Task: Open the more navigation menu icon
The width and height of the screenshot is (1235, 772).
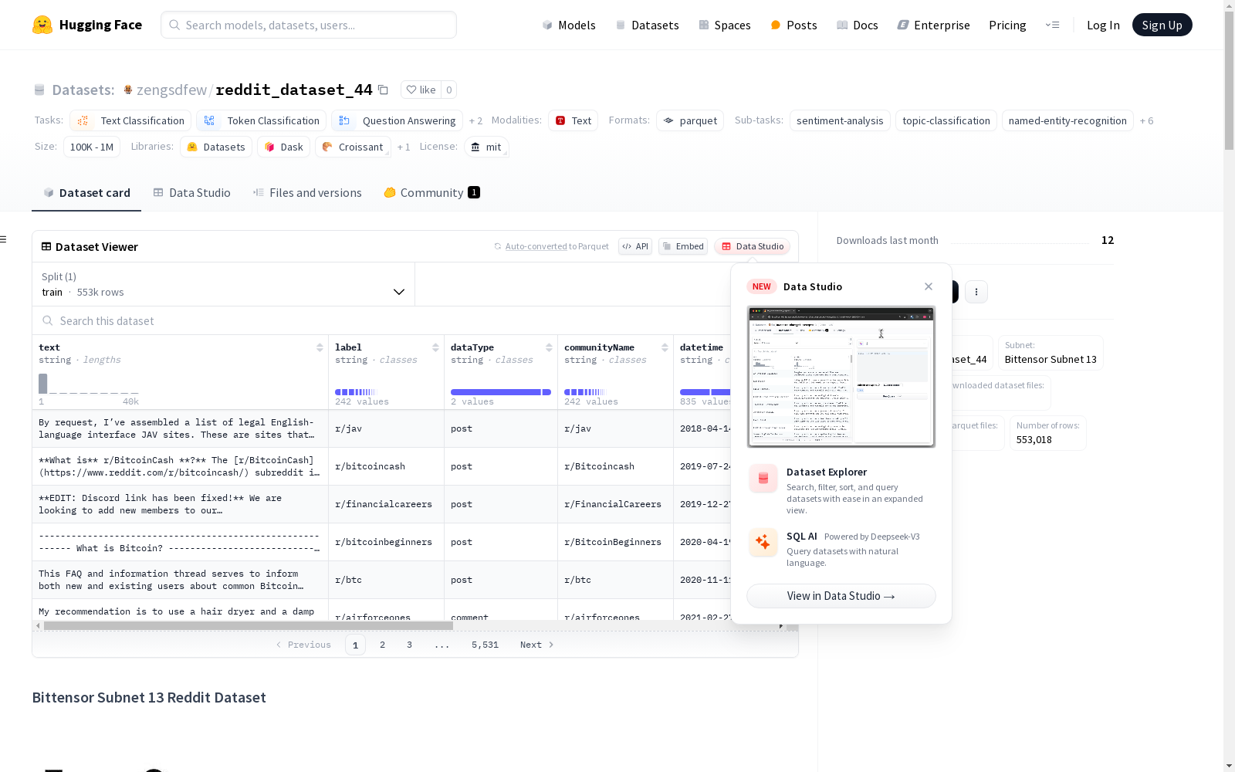Action: coord(1052,25)
